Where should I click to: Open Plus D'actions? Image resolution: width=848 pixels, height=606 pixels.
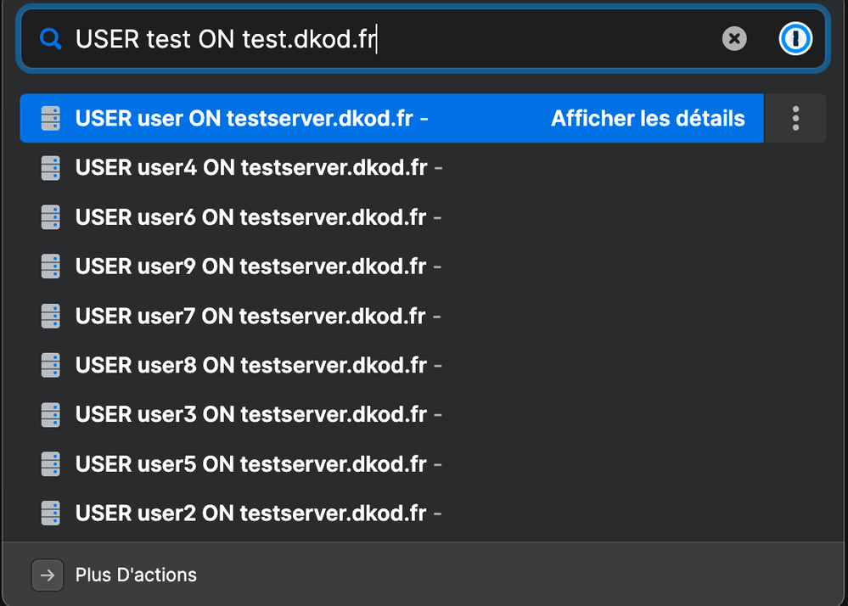[136, 575]
